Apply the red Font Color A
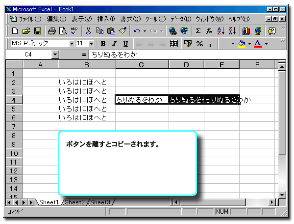 tap(258, 44)
